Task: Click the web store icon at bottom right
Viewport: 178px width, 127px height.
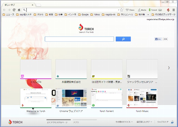Action: (172, 122)
